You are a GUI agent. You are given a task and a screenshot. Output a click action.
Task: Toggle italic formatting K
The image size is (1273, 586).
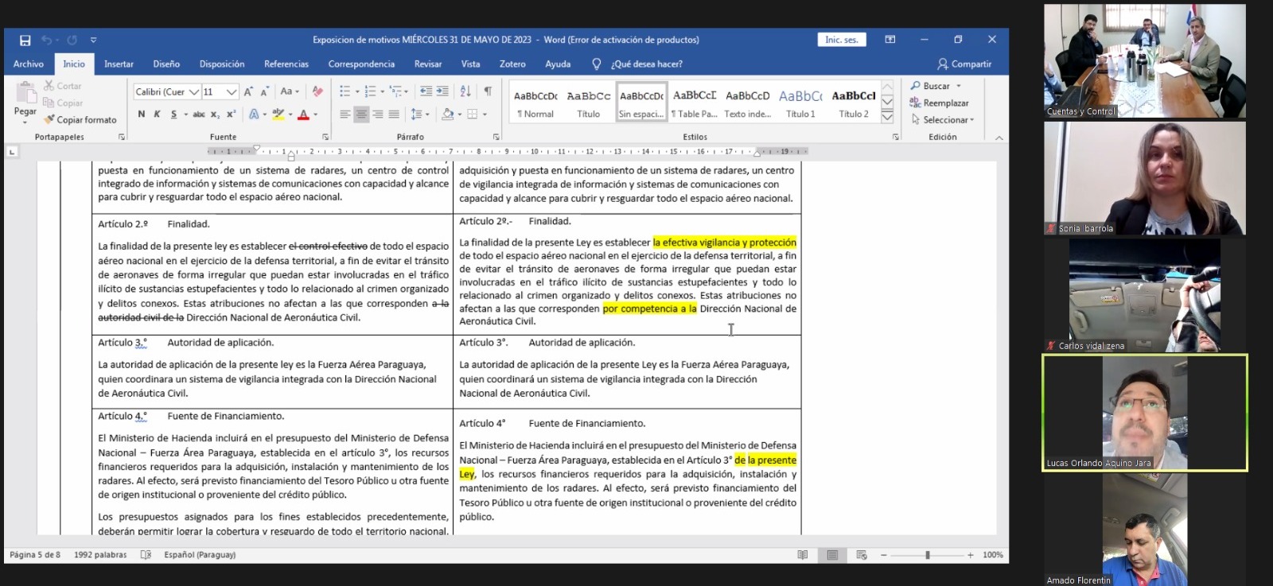[x=157, y=114]
